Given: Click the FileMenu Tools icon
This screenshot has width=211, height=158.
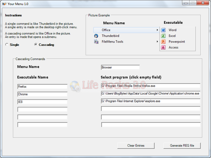Looking at the screenshot, I should point(96,42).
